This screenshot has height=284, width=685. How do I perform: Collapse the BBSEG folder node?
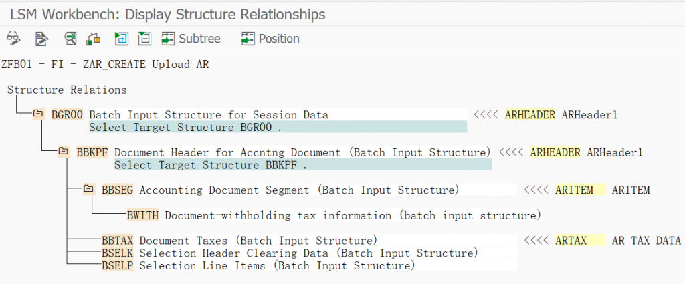click(x=89, y=190)
